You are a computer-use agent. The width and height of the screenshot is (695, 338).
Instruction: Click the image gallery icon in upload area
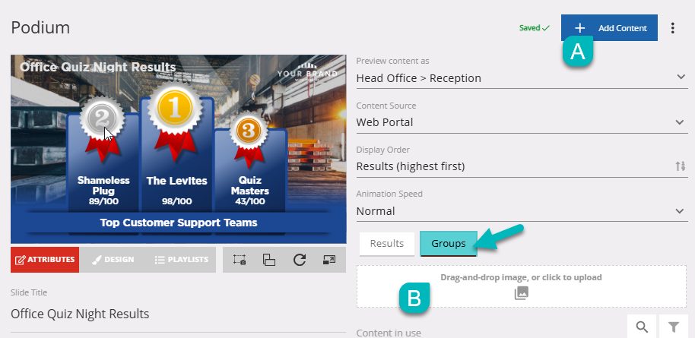pyautogui.click(x=522, y=293)
